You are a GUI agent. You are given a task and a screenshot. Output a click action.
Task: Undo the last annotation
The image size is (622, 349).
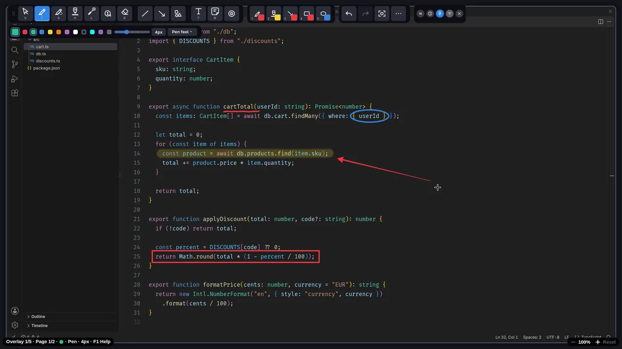pyautogui.click(x=348, y=14)
